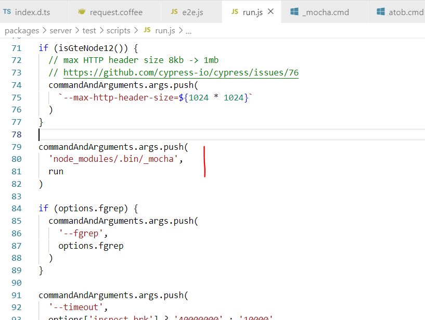Open the scripts breadcrumb dropdown
This screenshot has width=425, height=320.
[x=119, y=30]
